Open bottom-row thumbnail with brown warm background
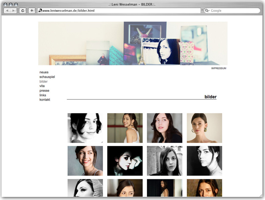 tap(125, 188)
